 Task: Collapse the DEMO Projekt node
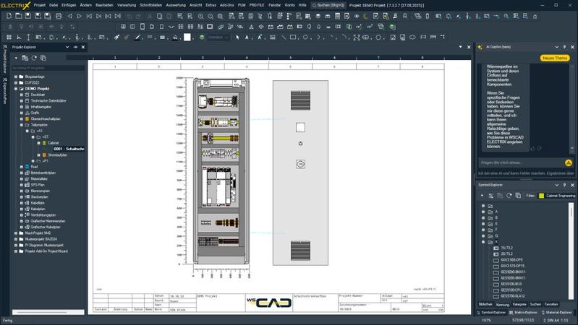pos(16,89)
